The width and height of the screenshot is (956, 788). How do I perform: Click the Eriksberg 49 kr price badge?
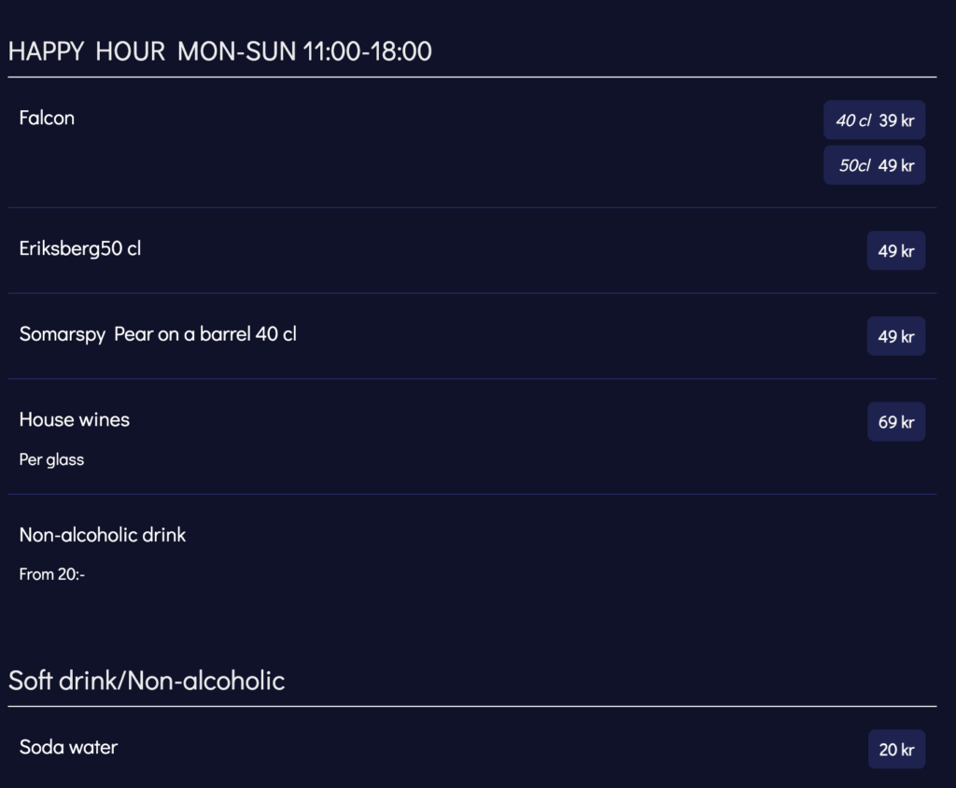coord(895,251)
